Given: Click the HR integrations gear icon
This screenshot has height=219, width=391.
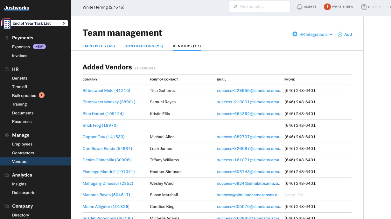Looking at the screenshot, I should [x=295, y=34].
